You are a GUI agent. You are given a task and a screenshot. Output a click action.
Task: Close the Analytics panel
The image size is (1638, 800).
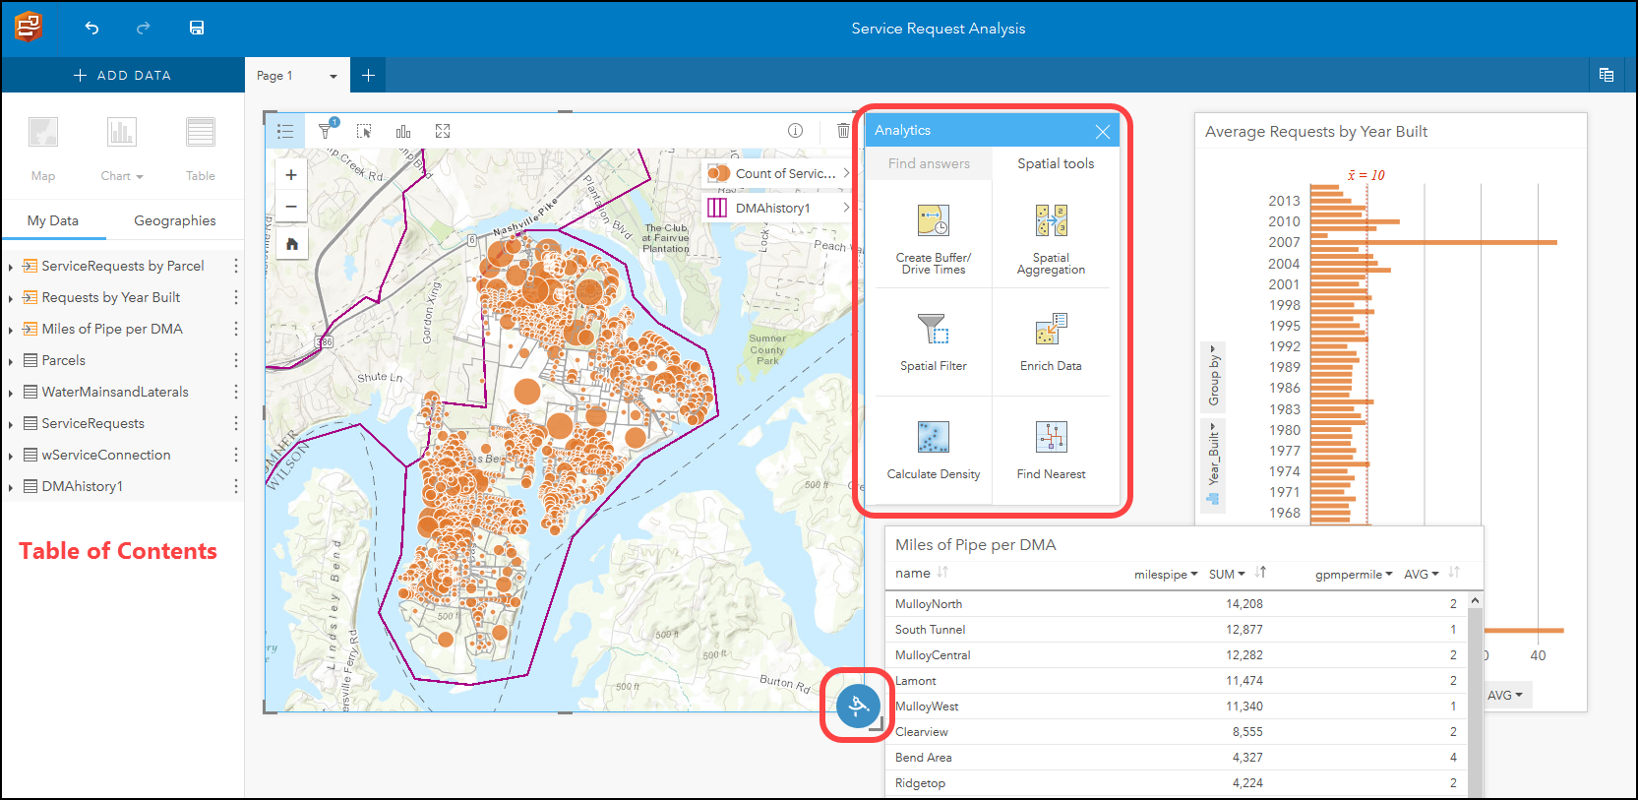[1102, 131]
